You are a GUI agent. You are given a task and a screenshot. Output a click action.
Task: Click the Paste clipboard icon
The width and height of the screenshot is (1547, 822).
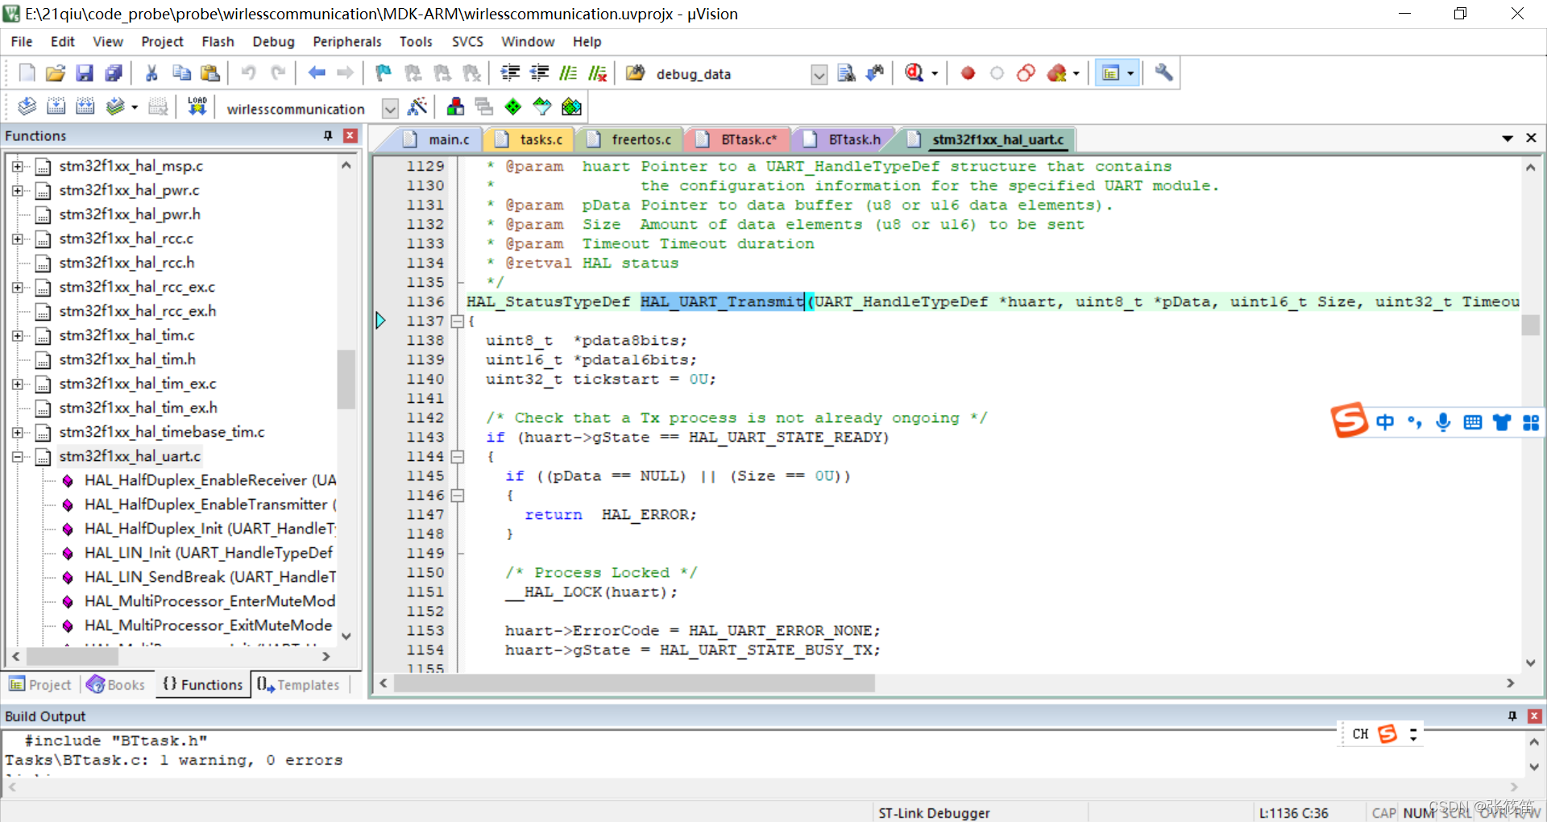210,73
